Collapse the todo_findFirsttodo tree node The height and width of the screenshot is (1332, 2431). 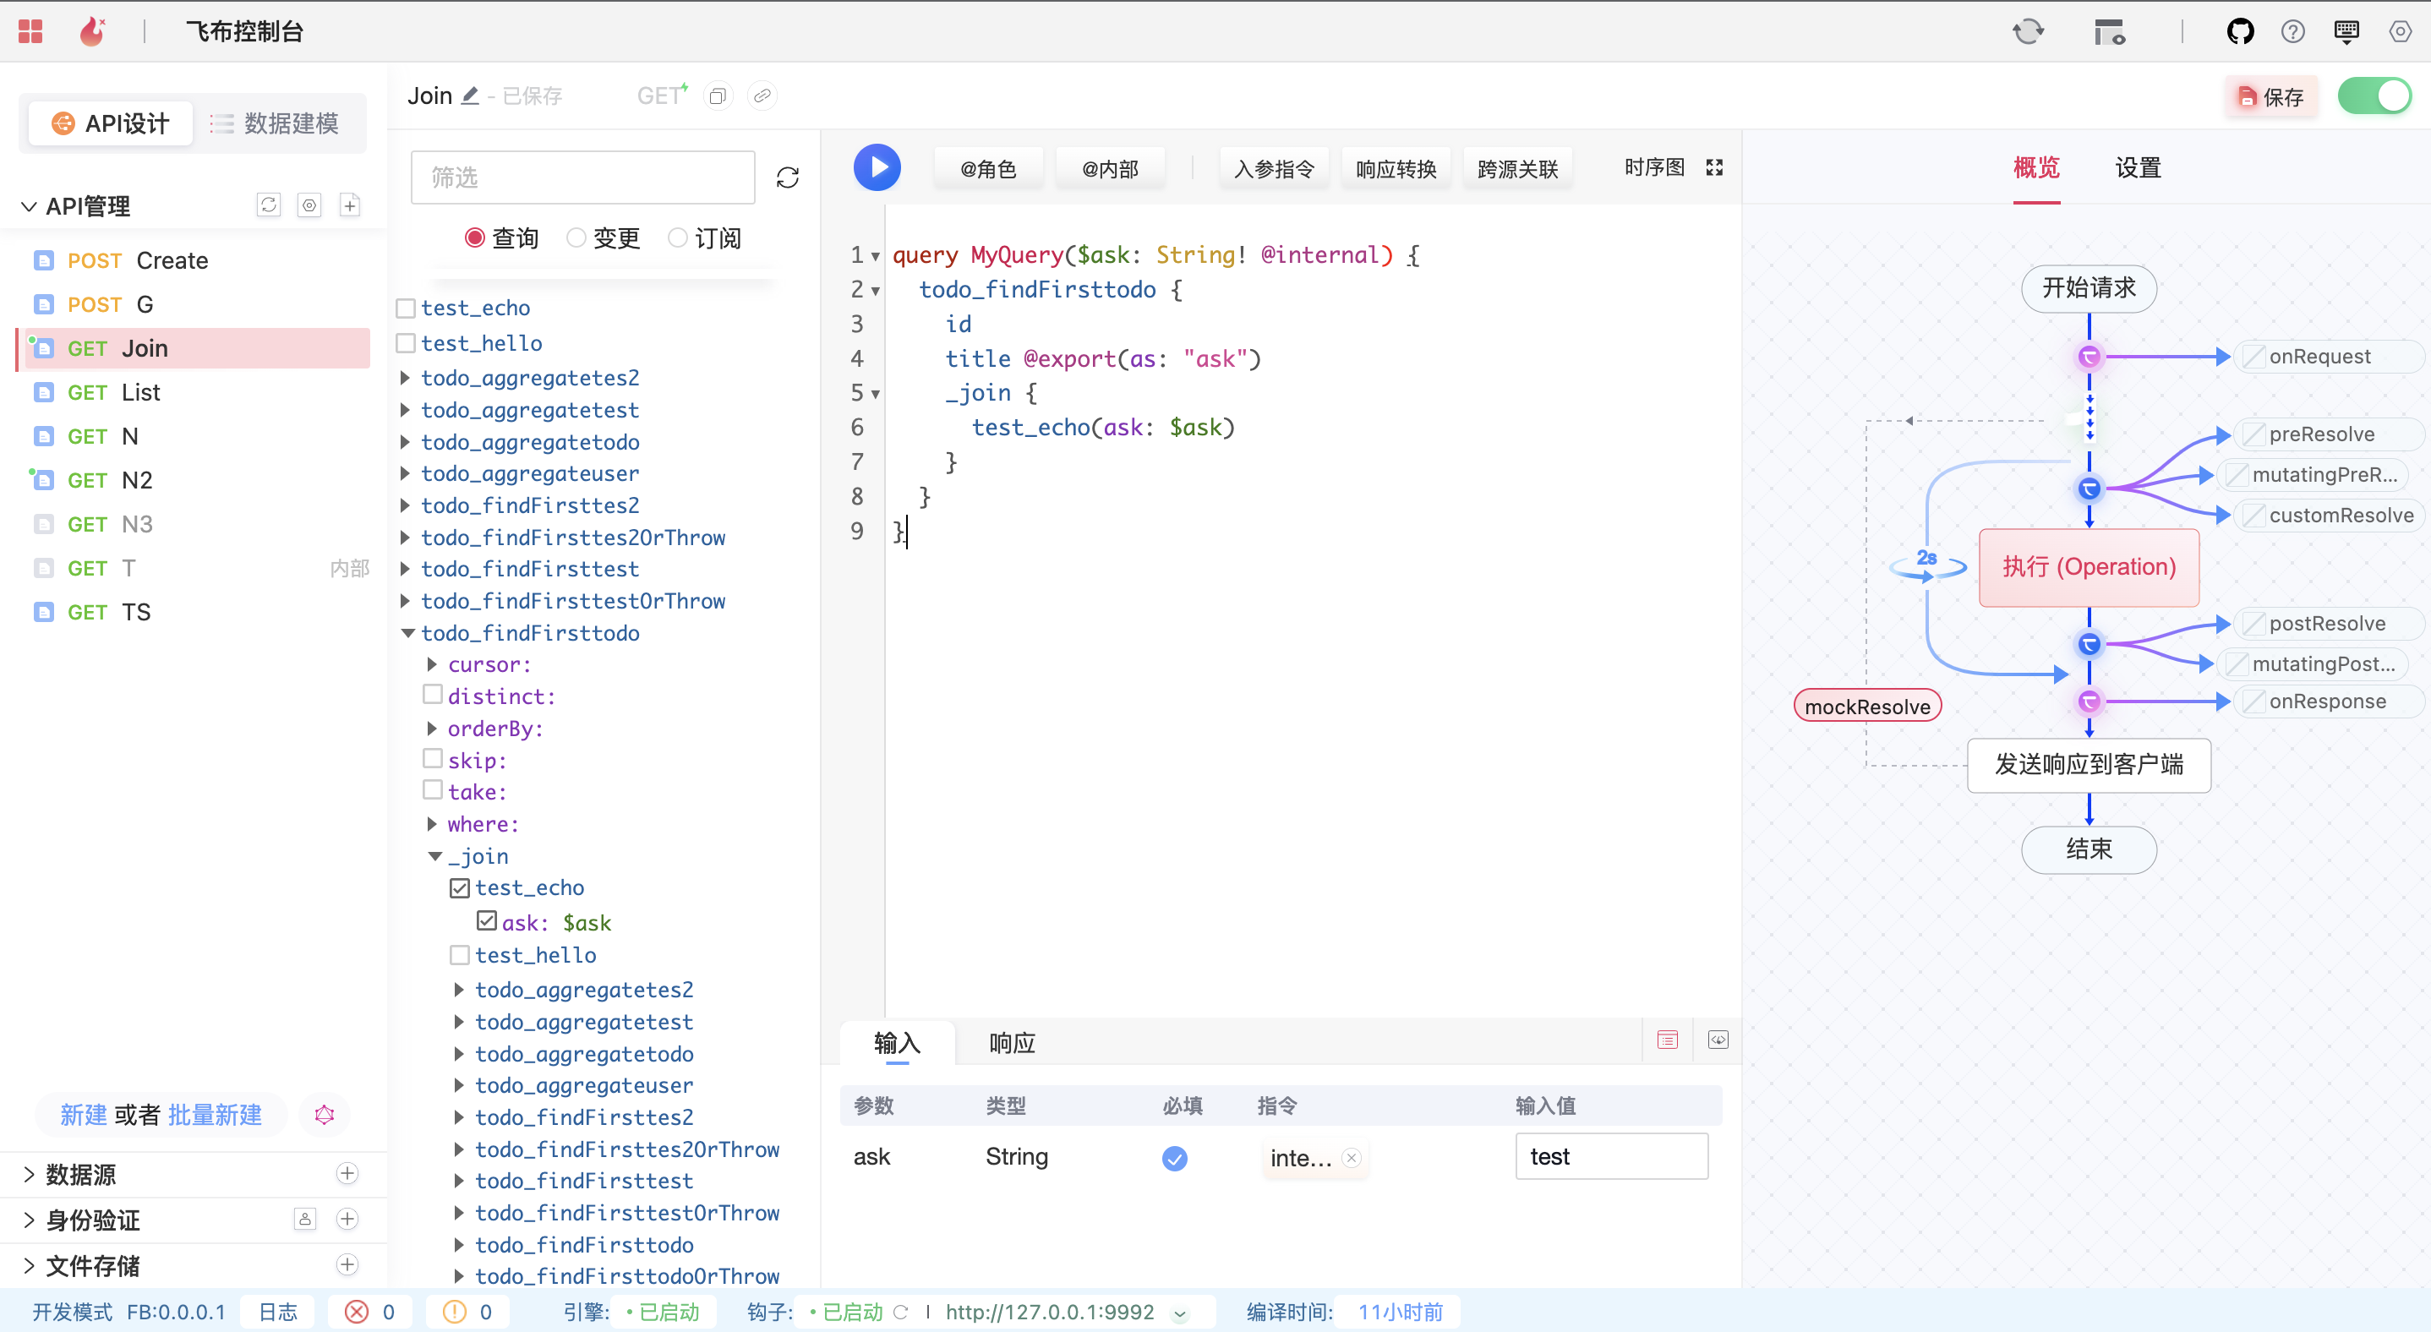tap(407, 633)
